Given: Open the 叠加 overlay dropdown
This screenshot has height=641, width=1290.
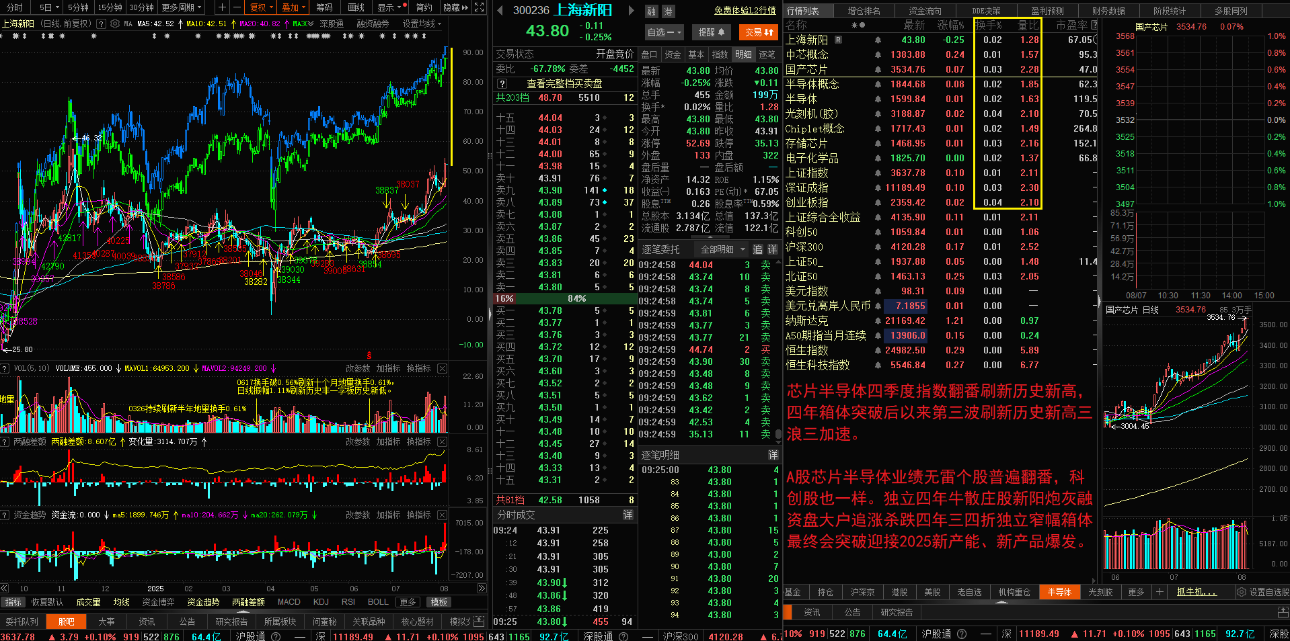Looking at the screenshot, I should coord(293,7).
